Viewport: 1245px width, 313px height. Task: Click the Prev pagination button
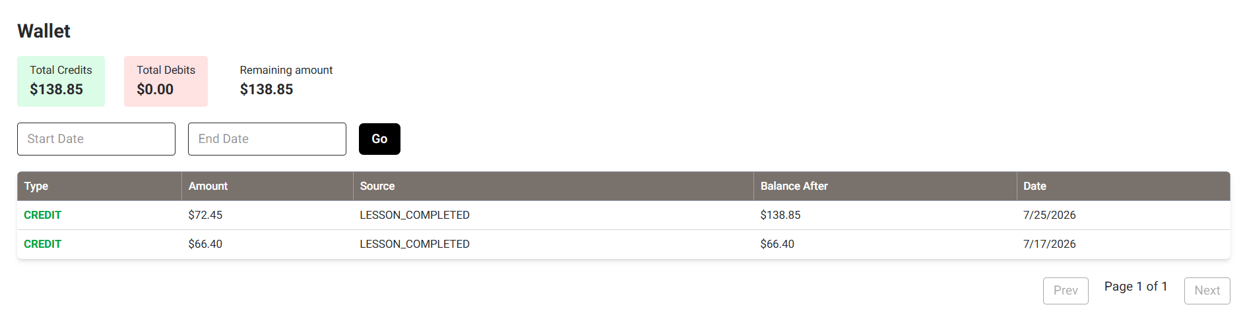(1066, 291)
